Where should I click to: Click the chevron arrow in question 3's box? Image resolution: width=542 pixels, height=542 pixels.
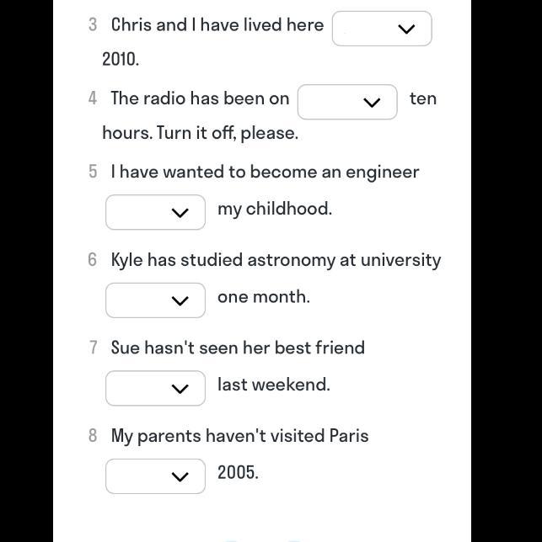point(406,29)
